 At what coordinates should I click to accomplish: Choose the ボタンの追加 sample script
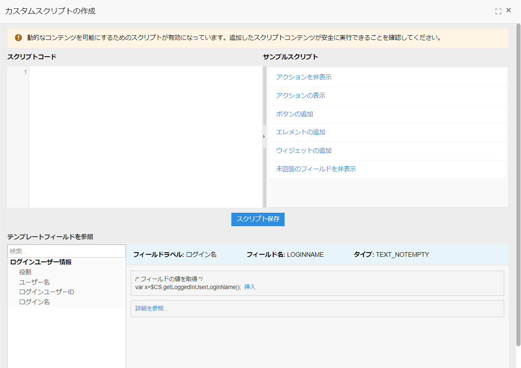click(x=294, y=114)
